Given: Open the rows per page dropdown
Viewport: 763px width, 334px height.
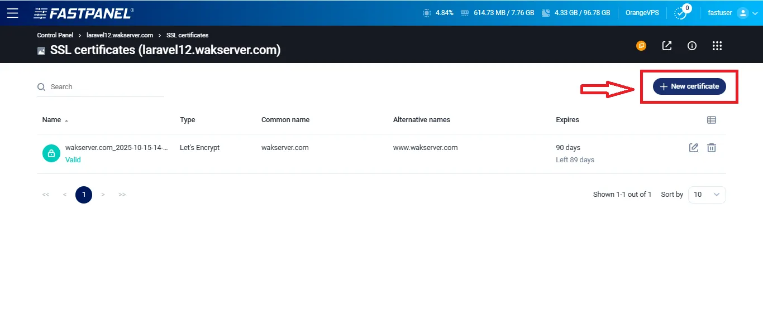Looking at the screenshot, I should click(707, 195).
